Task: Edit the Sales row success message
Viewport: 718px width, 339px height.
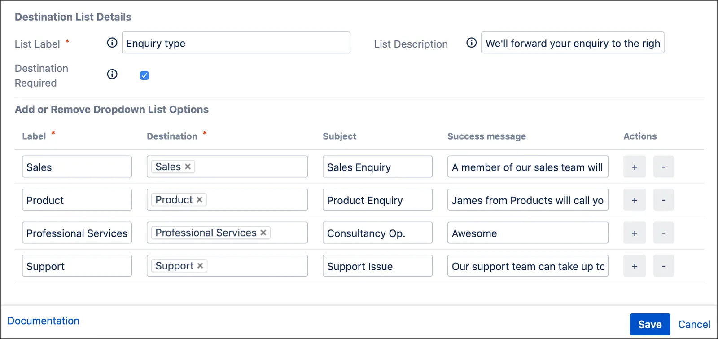Action: (528, 167)
